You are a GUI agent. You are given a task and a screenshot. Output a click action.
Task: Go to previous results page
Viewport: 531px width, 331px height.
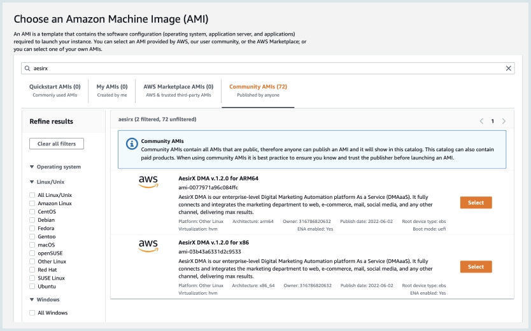pyautogui.click(x=481, y=121)
